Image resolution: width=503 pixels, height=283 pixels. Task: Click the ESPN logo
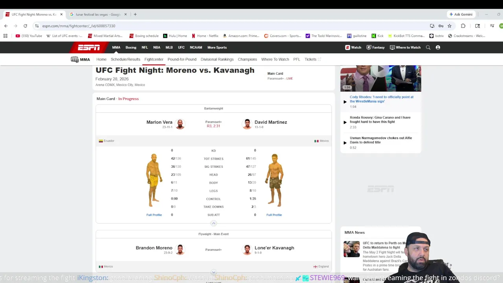[89, 48]
